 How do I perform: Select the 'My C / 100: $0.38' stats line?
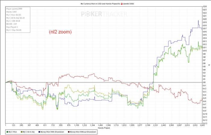[x=13, y=21]
